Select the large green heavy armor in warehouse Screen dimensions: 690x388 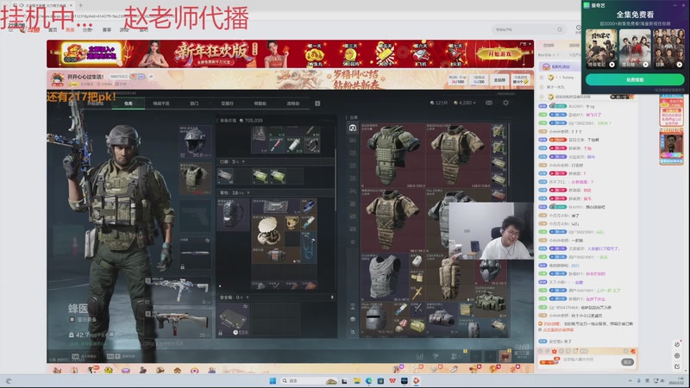pyautogui.click(x=392, y=156)
